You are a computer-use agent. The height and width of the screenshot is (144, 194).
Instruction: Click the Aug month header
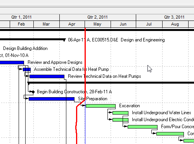click(x=175, y=24)
